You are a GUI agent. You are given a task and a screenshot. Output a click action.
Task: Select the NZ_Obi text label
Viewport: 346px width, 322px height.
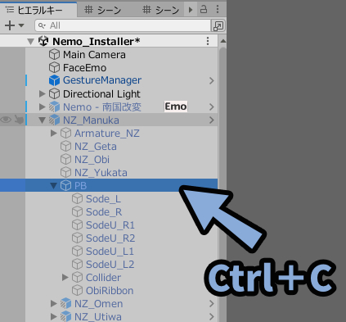[92, 160]
